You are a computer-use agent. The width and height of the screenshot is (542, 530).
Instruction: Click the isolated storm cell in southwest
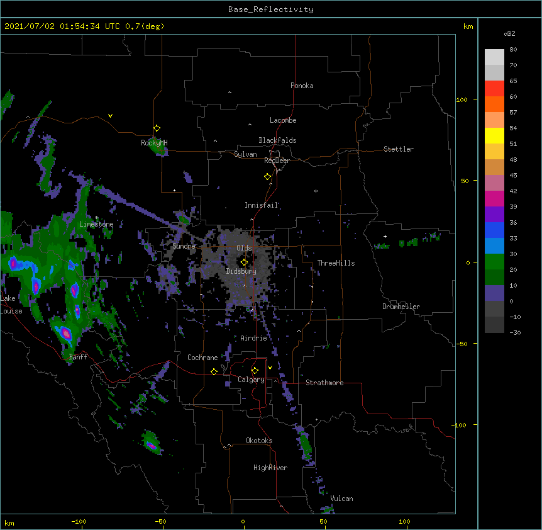coord(151,444)
